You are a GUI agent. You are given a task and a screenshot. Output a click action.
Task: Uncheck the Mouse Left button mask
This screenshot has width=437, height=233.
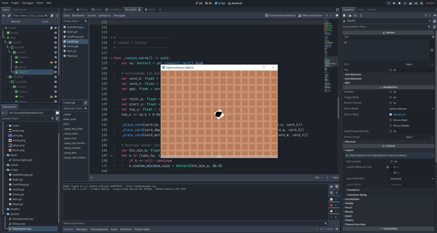(390, 114)
